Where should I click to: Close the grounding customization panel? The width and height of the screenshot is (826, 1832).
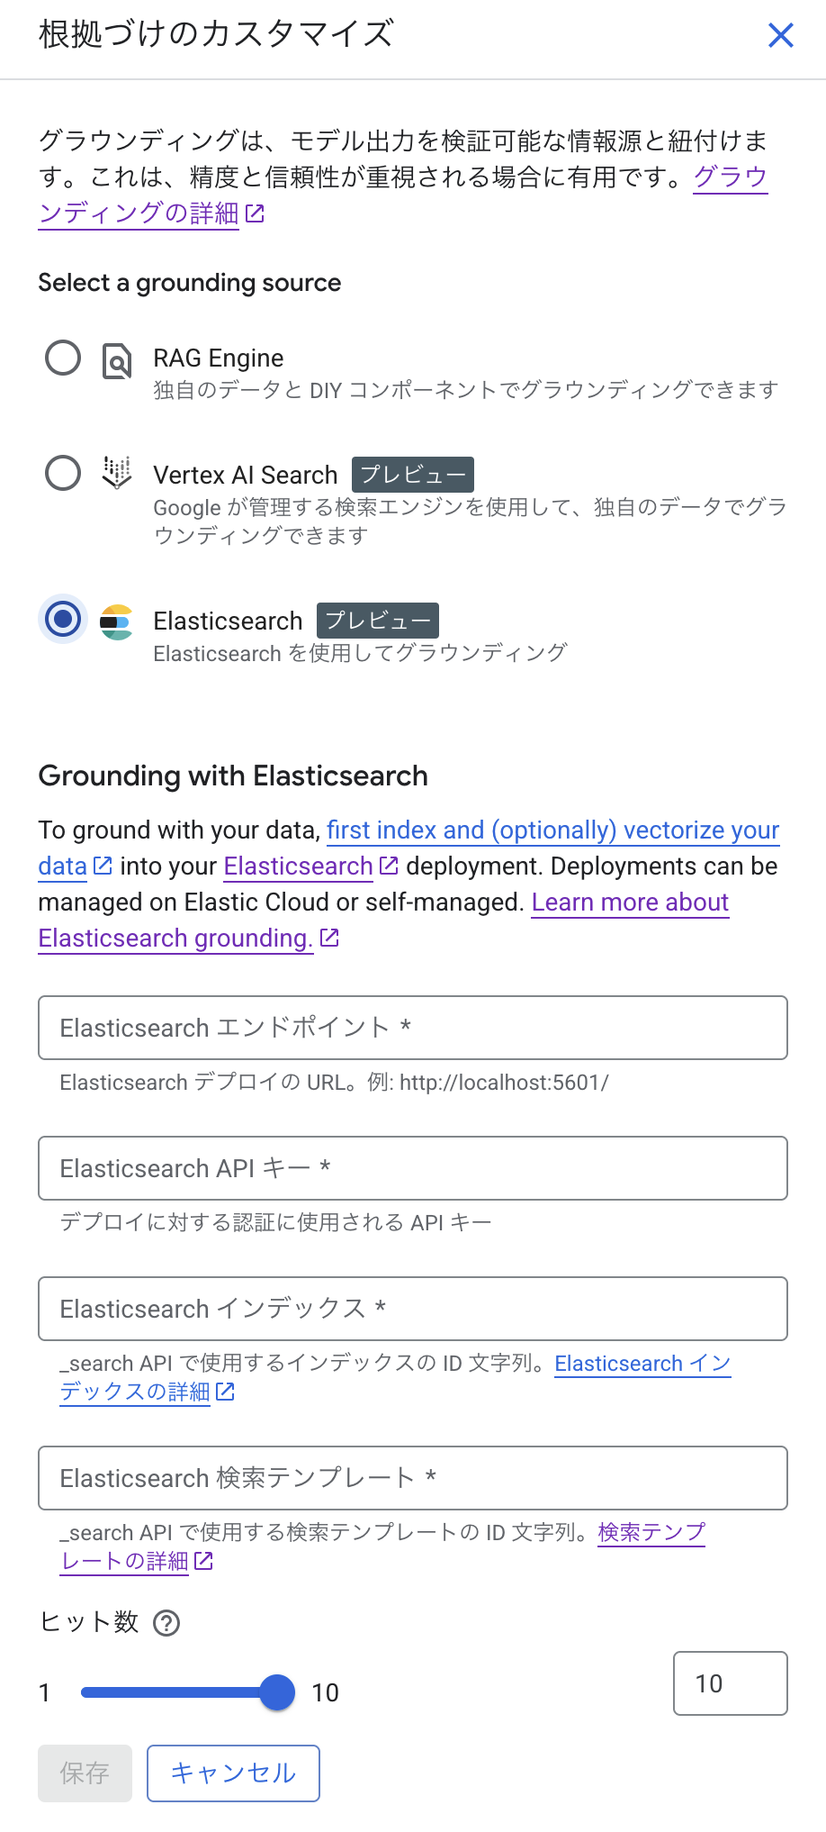[780, 35]
